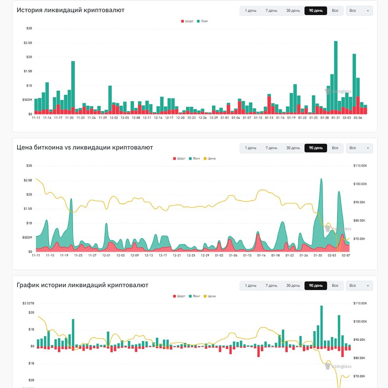Select 7 день range in first chart
388x388 pixels.
(271, 10)
